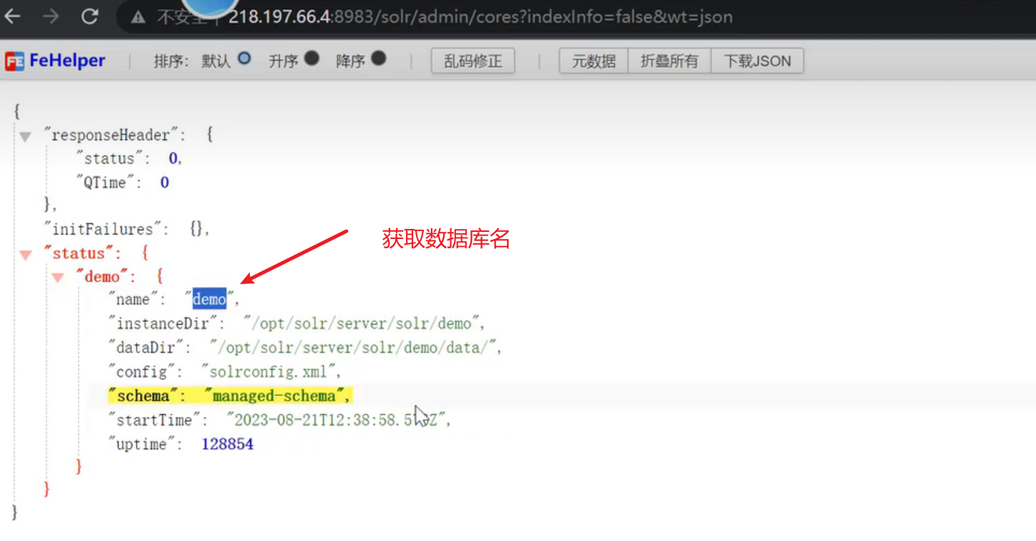1036x541 pixels.
Task: Click the FeHelper logo icon
Action: tap(14, 62)
